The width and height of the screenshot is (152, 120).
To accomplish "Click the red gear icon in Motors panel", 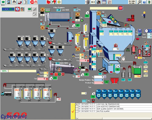I will [x=17, y=9].
